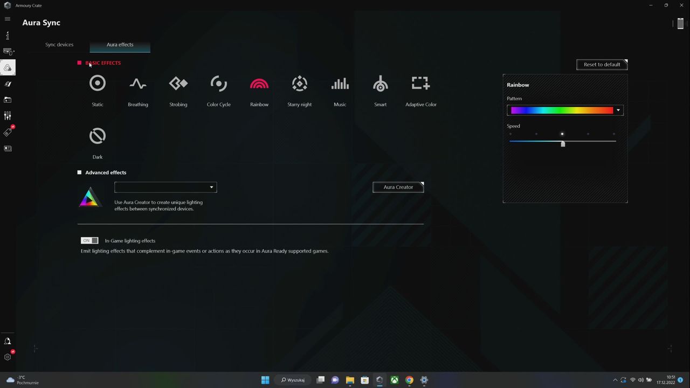Open the taskbar clock and date
This screenshot has height=388, width=690.
coord(666,380)
